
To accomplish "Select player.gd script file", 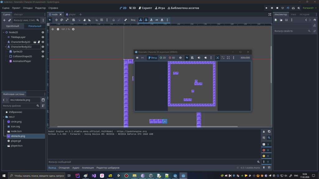I will [x=16, y=141].
